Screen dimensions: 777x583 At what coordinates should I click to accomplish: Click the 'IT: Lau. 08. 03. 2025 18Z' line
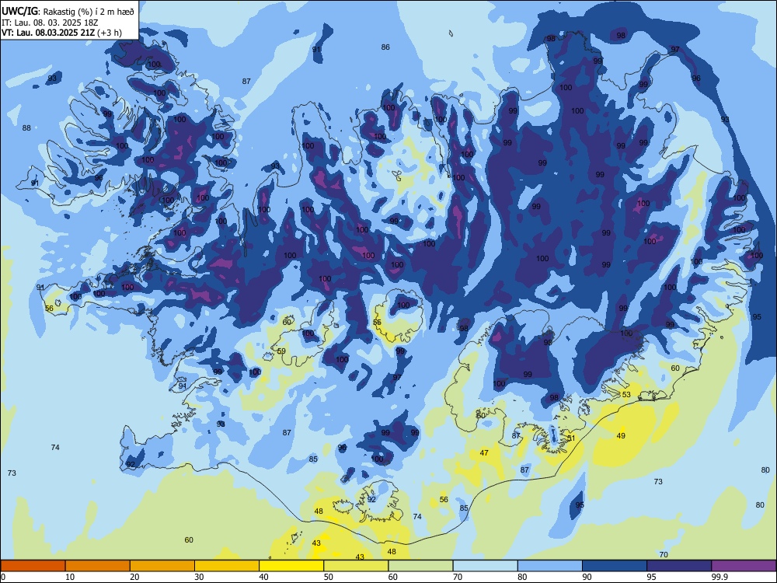48,23
